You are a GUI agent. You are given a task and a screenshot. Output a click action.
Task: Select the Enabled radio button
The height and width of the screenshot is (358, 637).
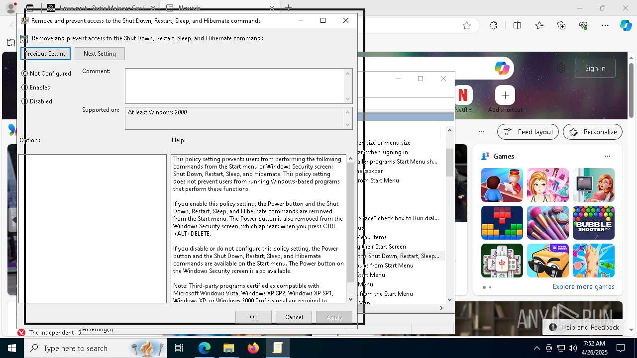[x=25, y=88]
